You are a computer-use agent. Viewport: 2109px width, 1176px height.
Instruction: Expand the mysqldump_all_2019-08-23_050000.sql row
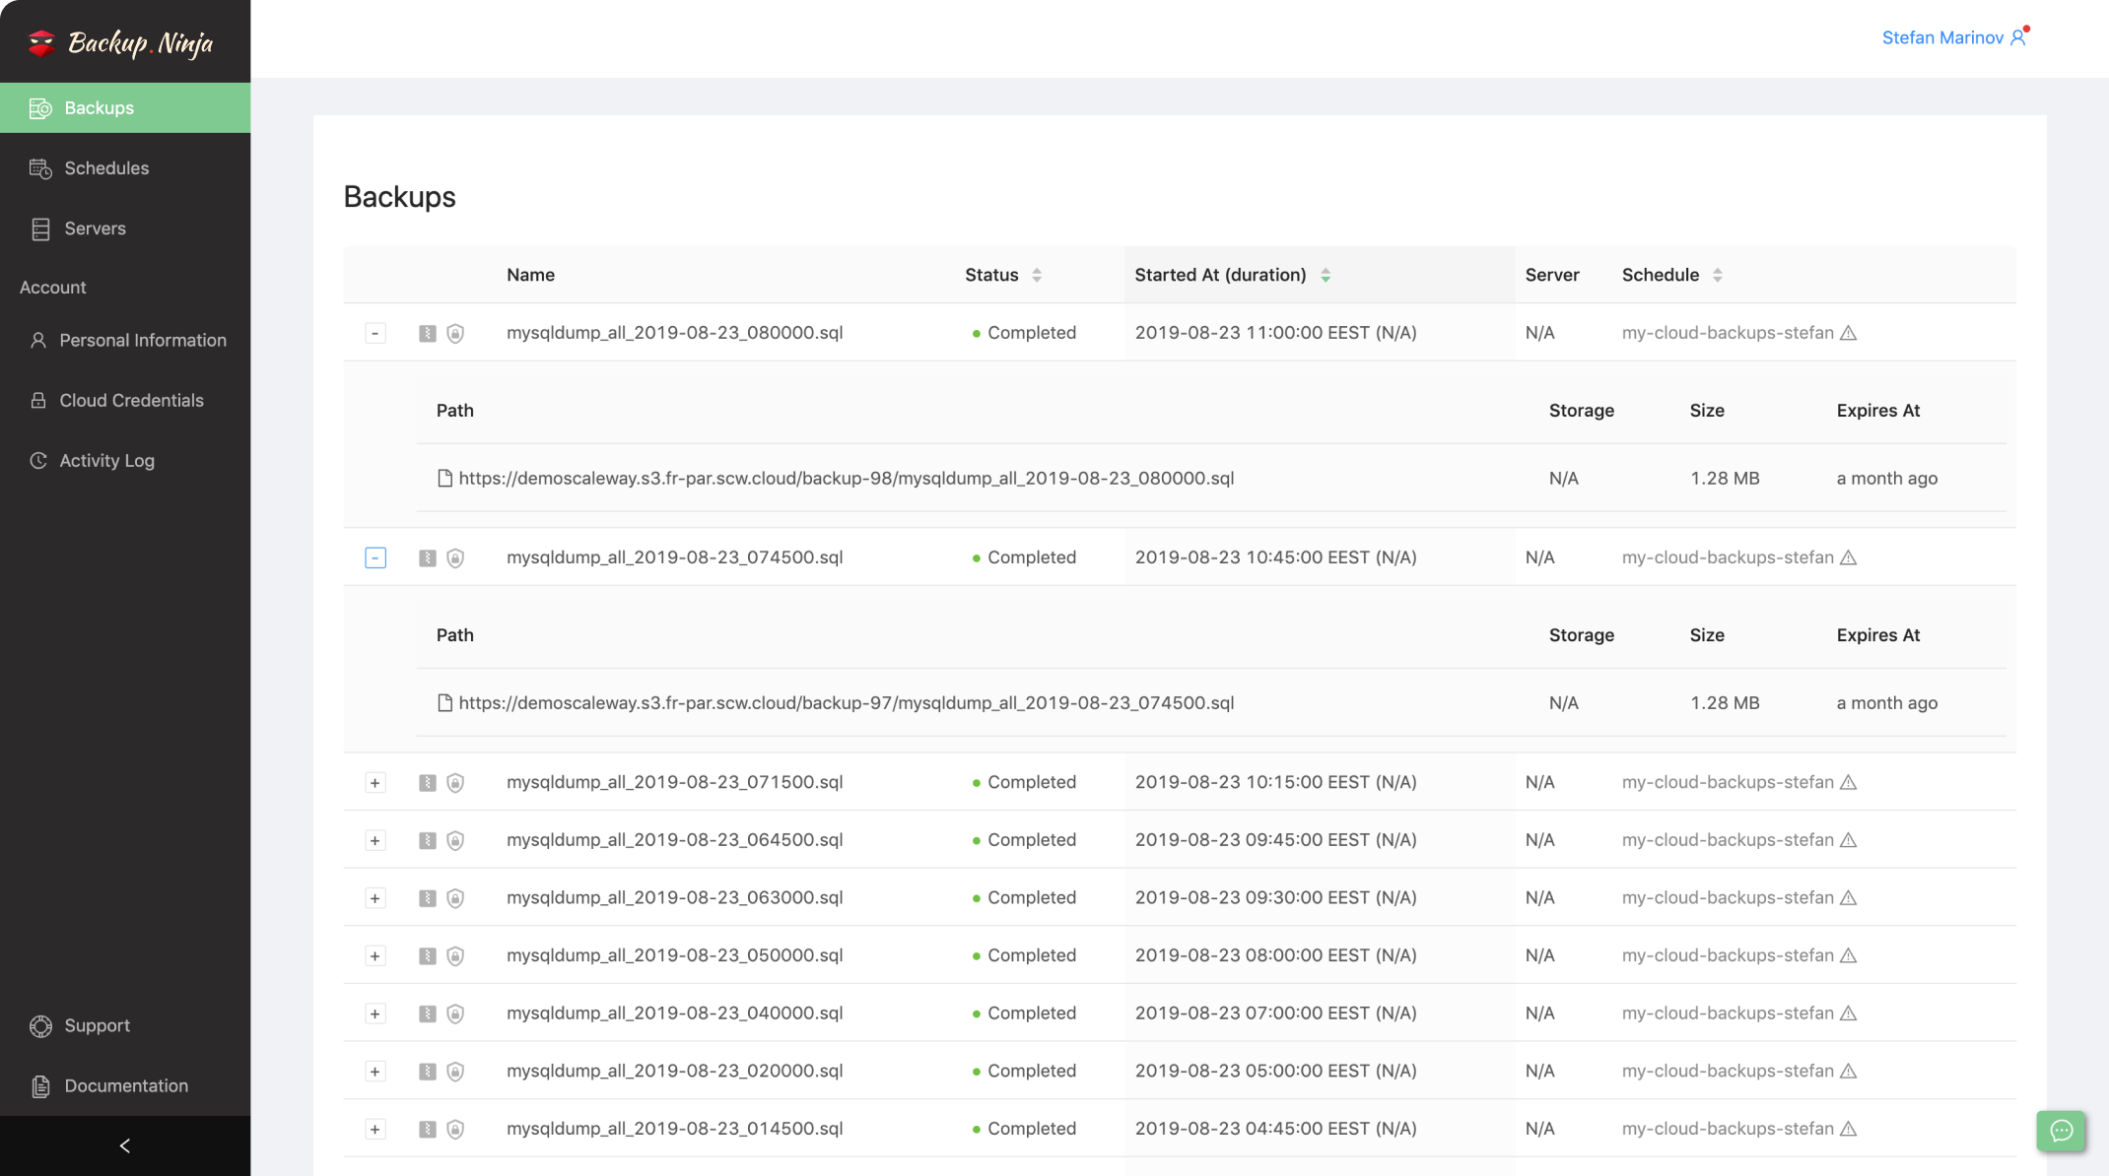click(374, 956)
